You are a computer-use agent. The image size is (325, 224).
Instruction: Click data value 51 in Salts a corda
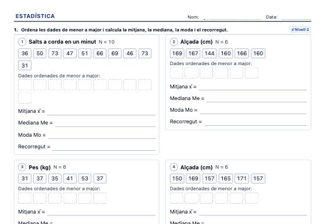tap(85, 54)
